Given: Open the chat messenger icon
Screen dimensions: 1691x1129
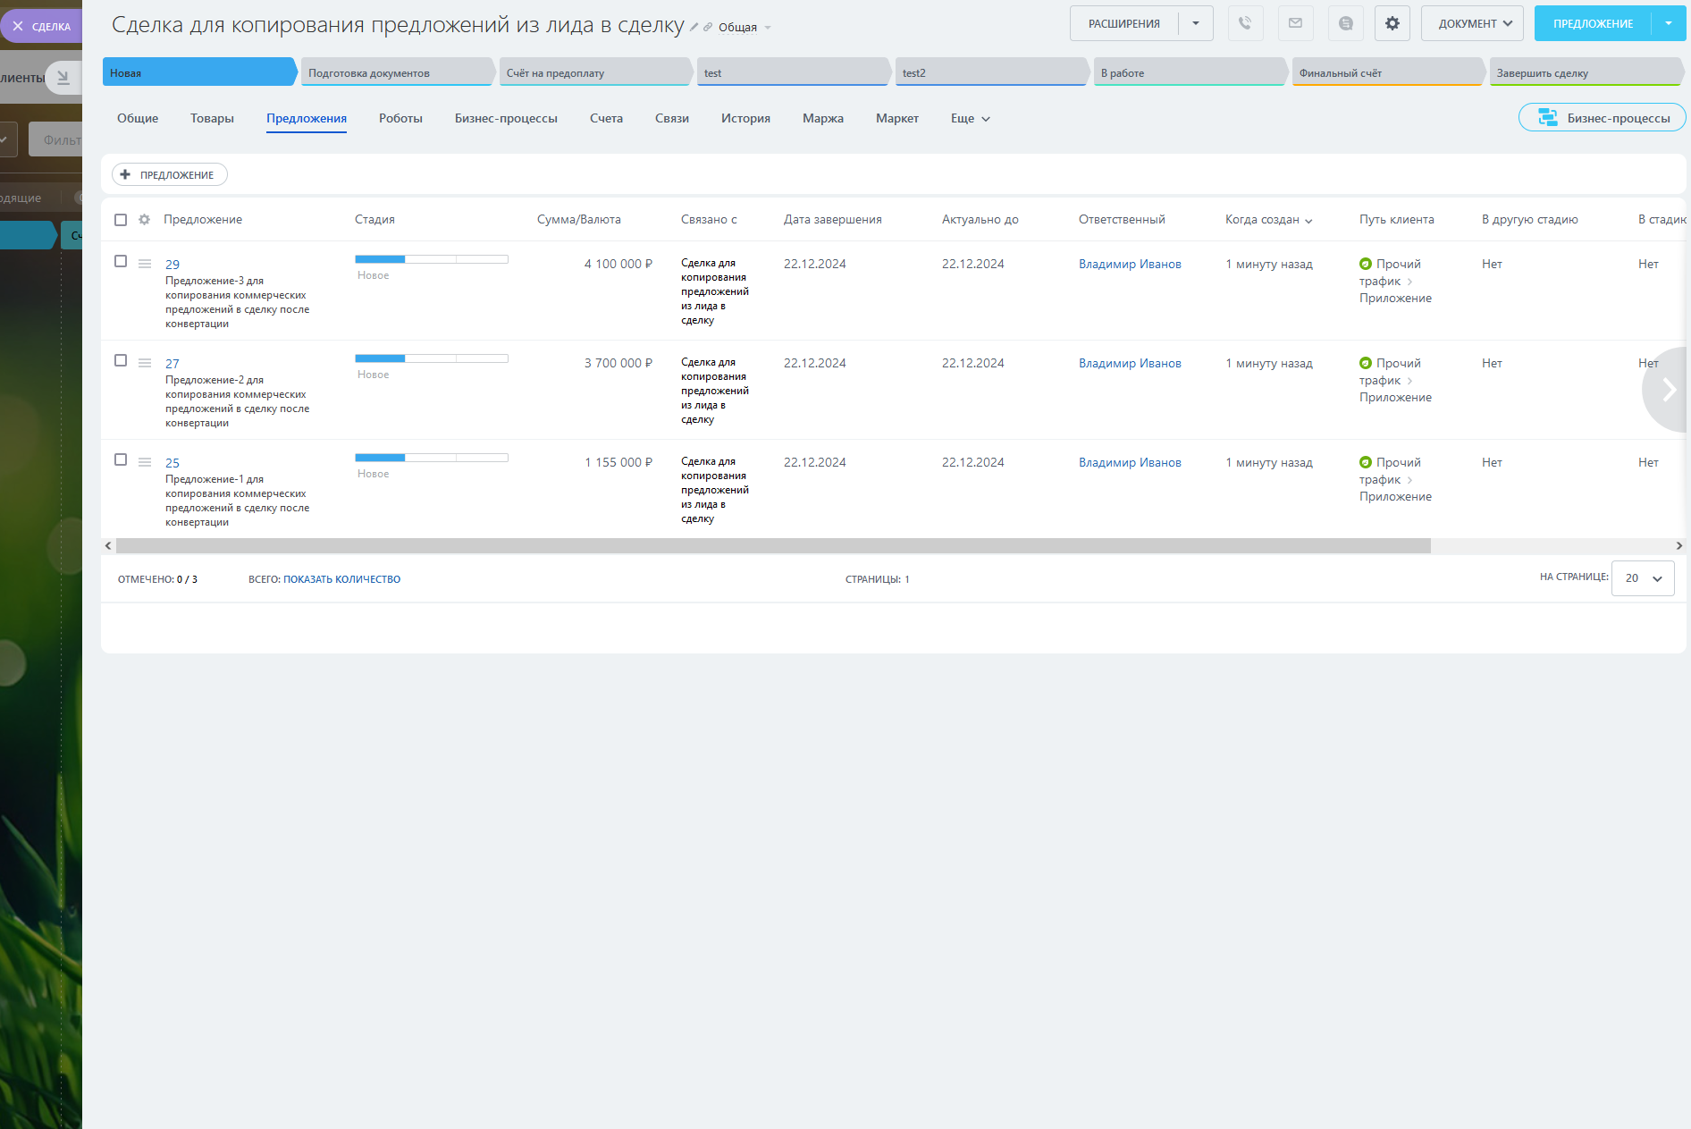Looking at the screenshot, I should 1345,23.
